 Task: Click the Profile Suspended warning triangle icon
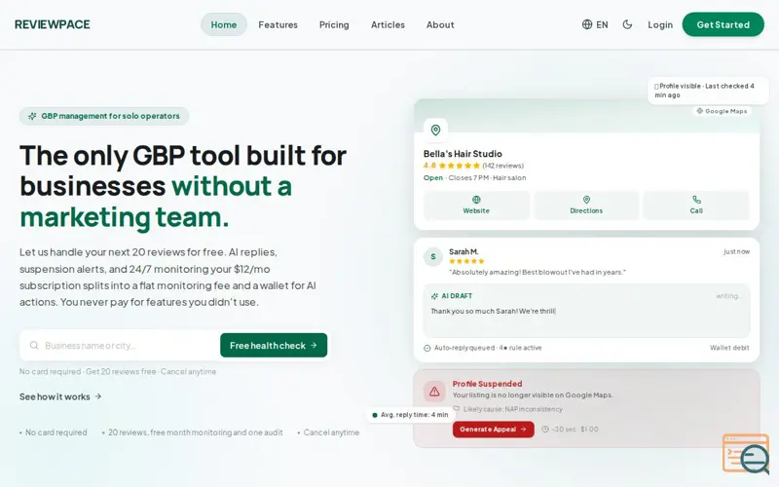434,392
